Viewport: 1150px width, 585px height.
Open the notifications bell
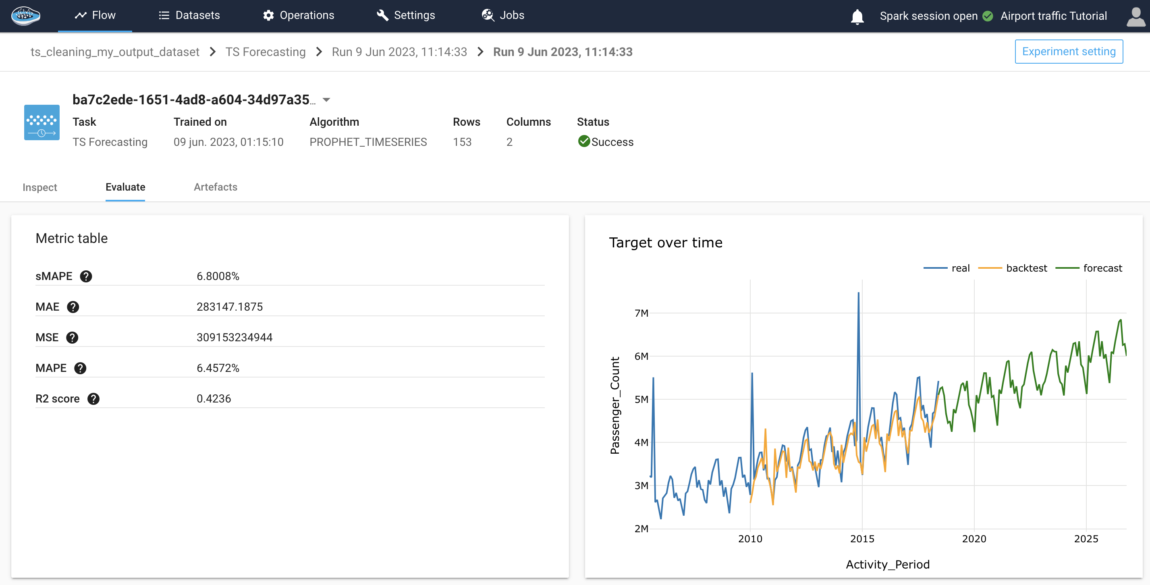point(857,17)
